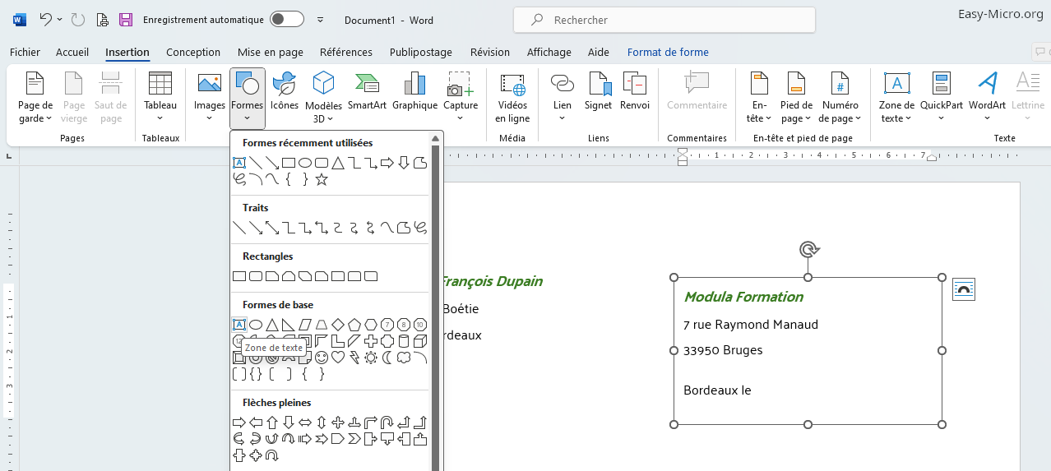The width and height of the screenshot is (1051, 471).
Task: Switch to the Accueil tab
Action: tap(72, 52)
